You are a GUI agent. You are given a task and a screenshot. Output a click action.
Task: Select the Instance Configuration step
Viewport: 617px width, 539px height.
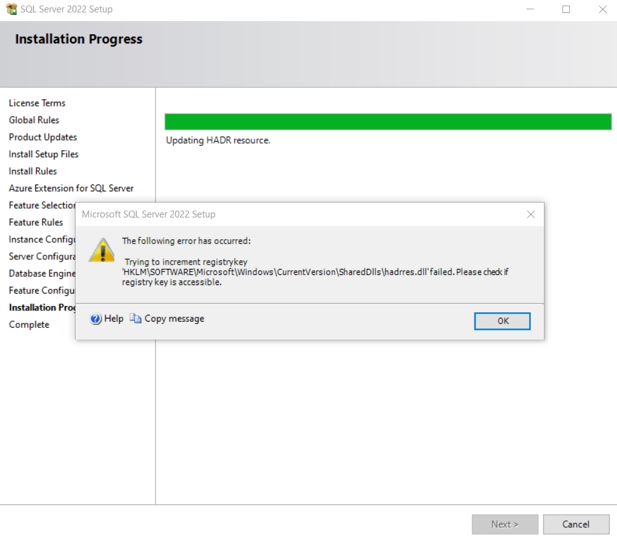pyautogui.click(x=42, y=239)
